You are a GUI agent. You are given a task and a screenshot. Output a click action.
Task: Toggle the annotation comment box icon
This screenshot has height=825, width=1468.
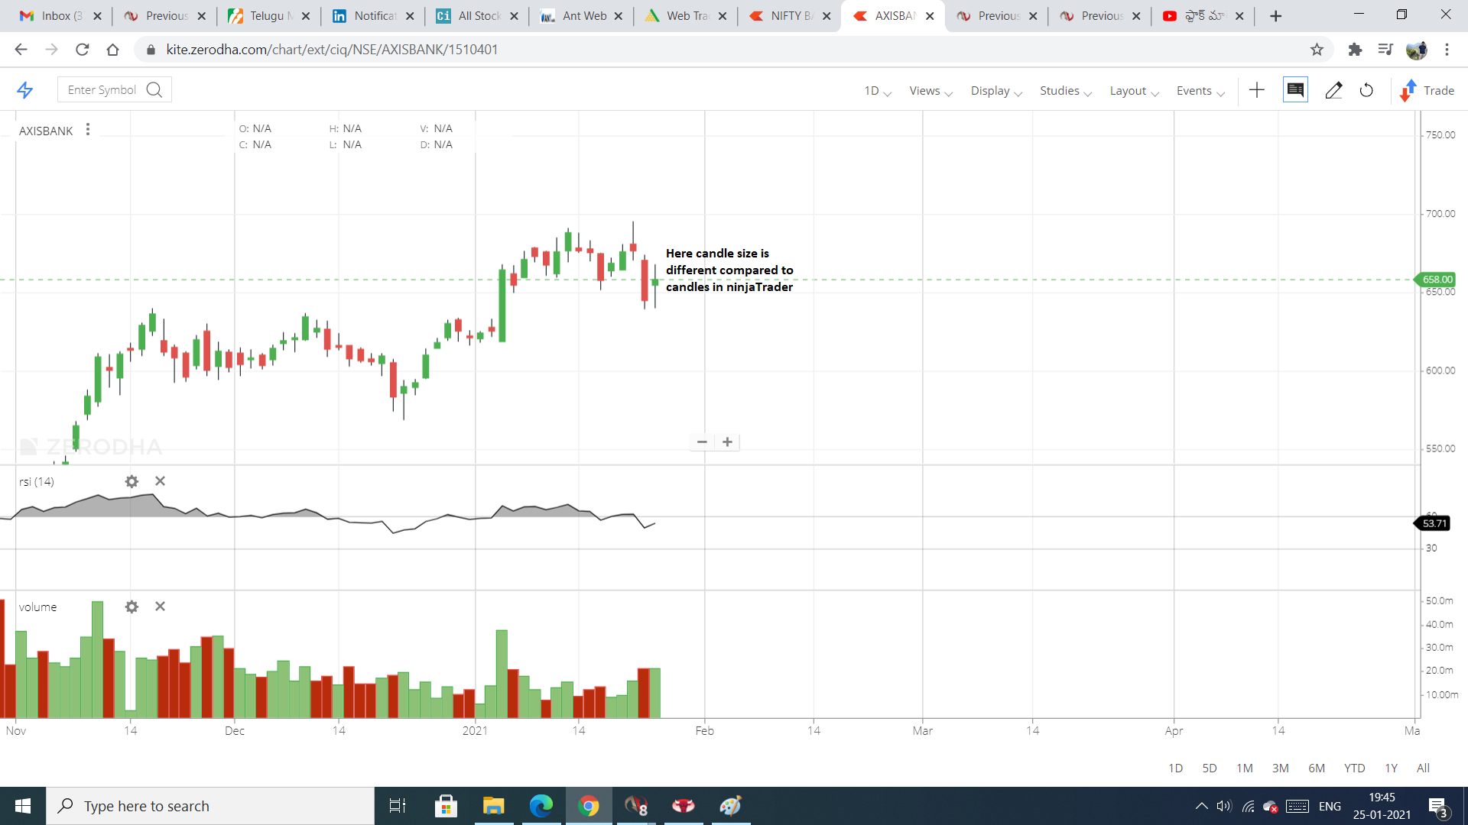pyautogui.click(x=1295, y=90)
